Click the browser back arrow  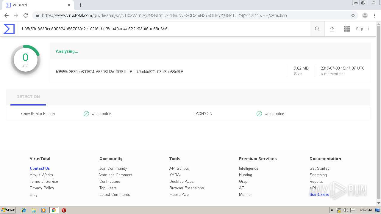click(x=7, y=15)
